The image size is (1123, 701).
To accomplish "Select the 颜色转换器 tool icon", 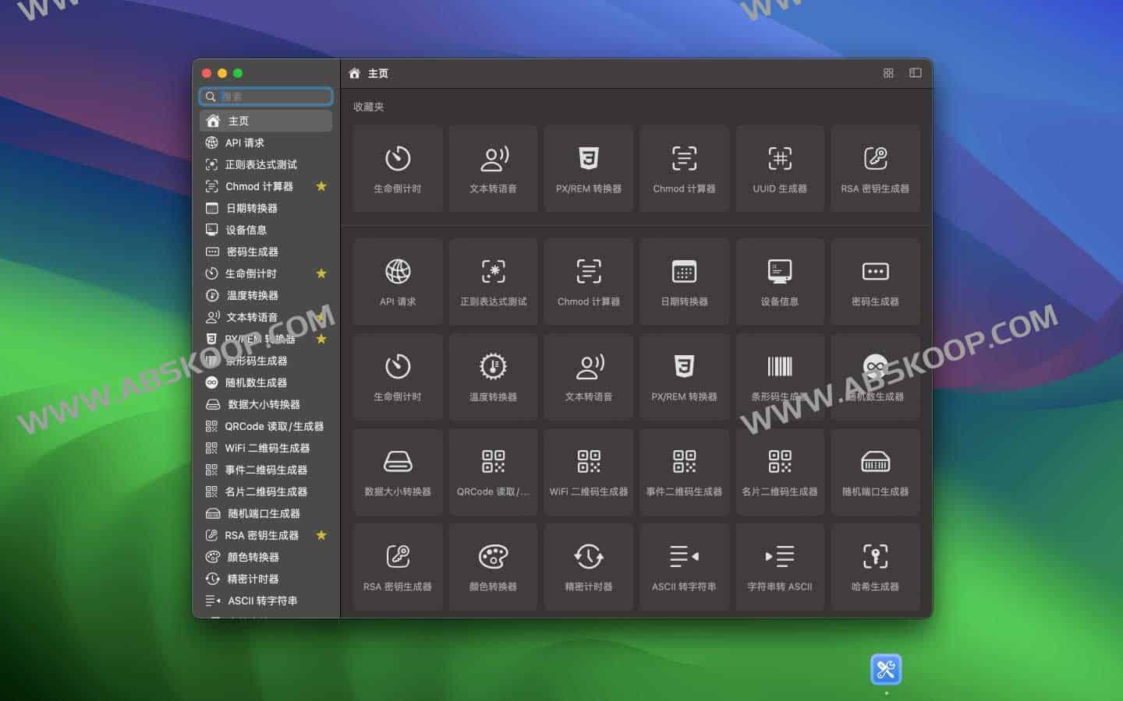I will click(493, 556).
